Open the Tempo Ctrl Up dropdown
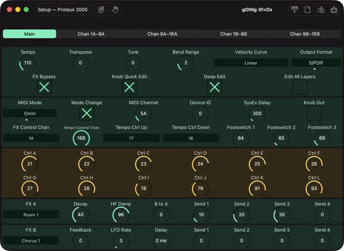Image resolution: width=344 pixels, height=251 pixels. click(131, 138)
